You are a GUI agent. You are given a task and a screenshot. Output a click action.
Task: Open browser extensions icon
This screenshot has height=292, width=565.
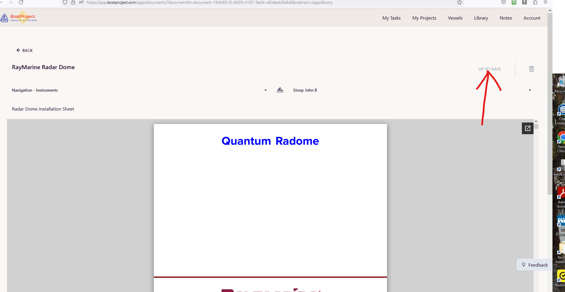[x=535, y=2]
